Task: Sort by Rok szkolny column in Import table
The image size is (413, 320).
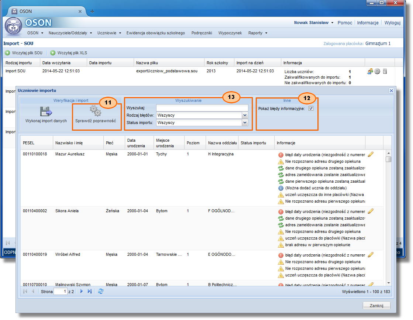Action: [x=219, y=63]
